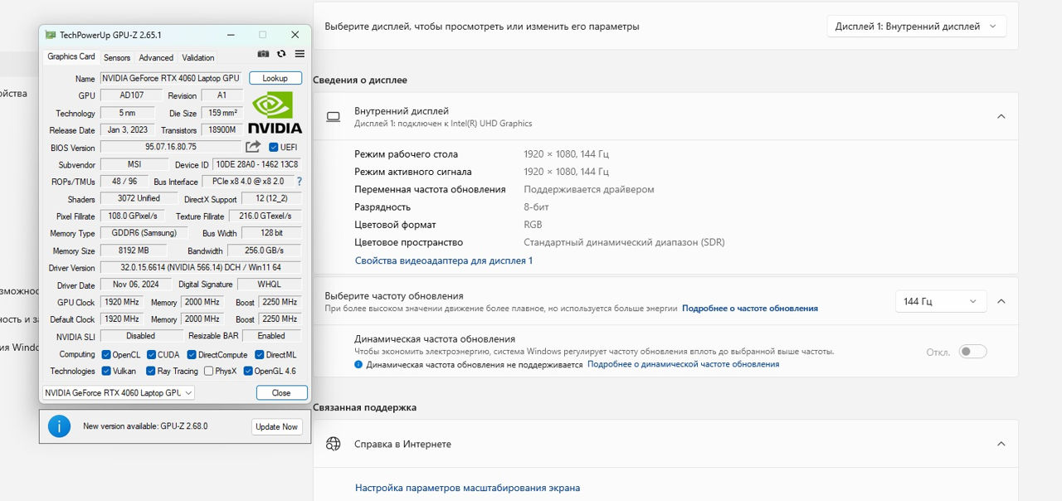Collapse the Внутренний дисплей section
The width and height of the screenshot is (1062, 501).
point(1001,117)
